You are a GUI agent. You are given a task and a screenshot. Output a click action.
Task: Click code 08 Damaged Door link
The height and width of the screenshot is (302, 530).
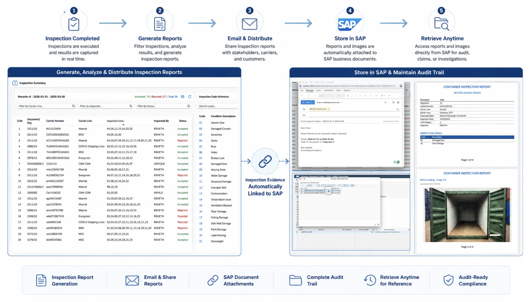click(200, 164)
